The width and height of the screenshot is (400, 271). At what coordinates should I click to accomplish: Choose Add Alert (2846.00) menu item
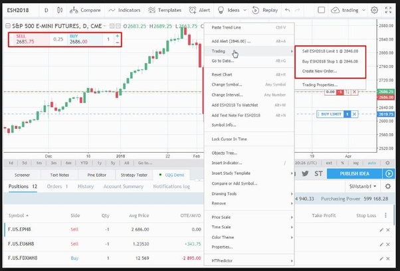[249, 41]
